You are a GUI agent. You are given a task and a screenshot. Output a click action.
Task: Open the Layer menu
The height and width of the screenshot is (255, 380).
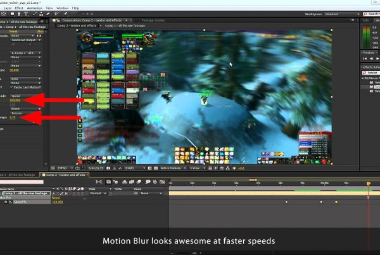(x=8, y=8)
